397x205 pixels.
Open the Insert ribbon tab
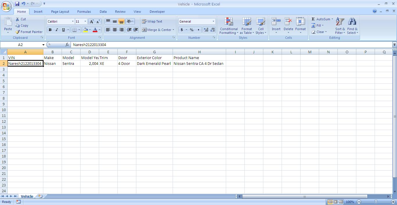38,12
